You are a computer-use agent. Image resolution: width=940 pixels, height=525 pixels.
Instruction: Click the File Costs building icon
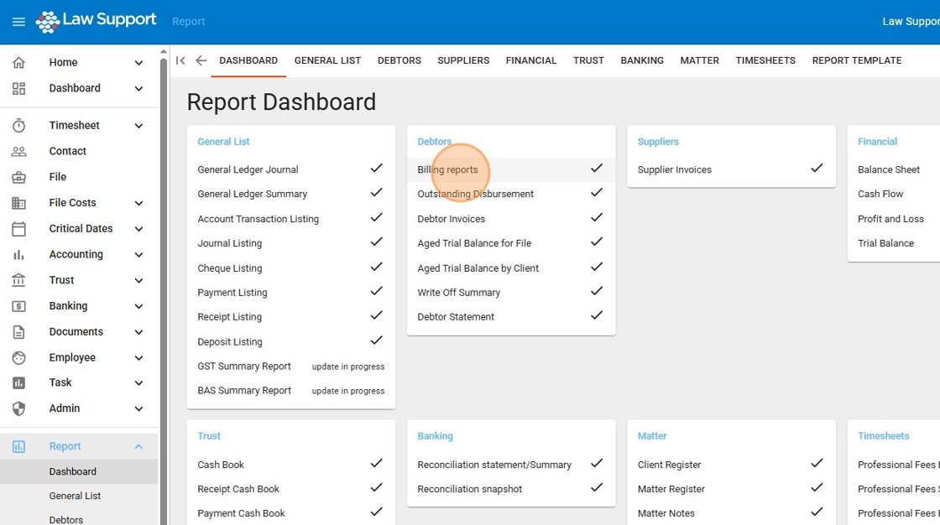click(18, 203)
